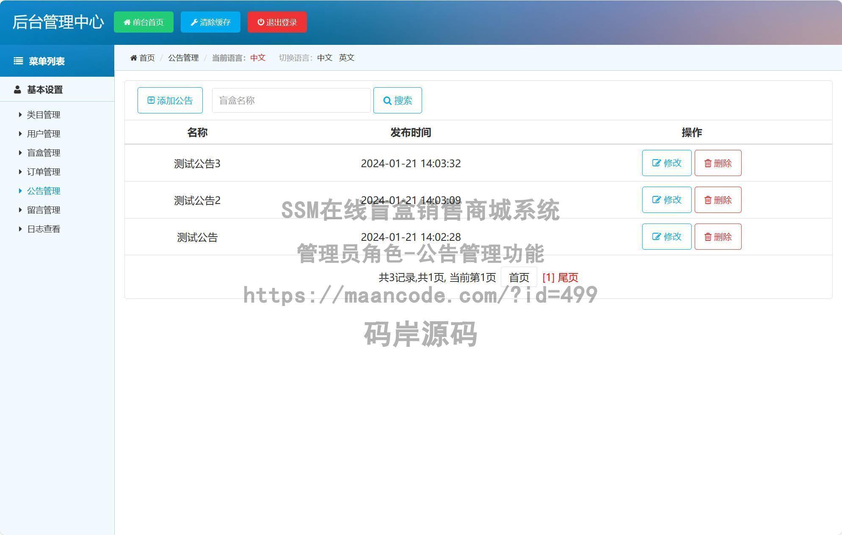Image resolution: width=842 pixels, height=535 pixels.
Task: Click the 清除缓存 wrench button
Action: tap(210, 22)
